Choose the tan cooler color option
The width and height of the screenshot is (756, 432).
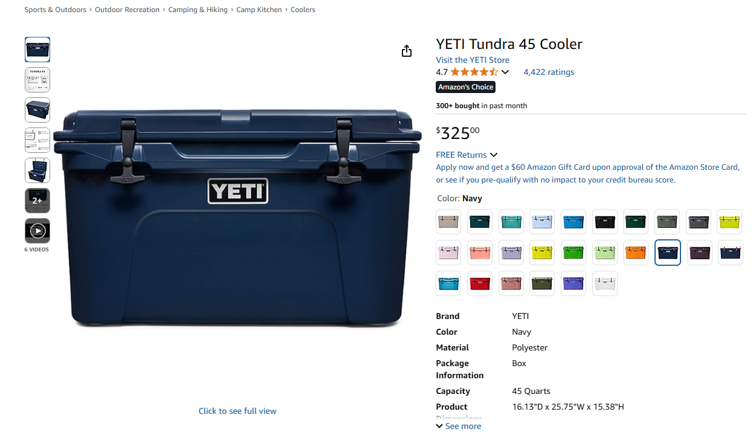448,222
